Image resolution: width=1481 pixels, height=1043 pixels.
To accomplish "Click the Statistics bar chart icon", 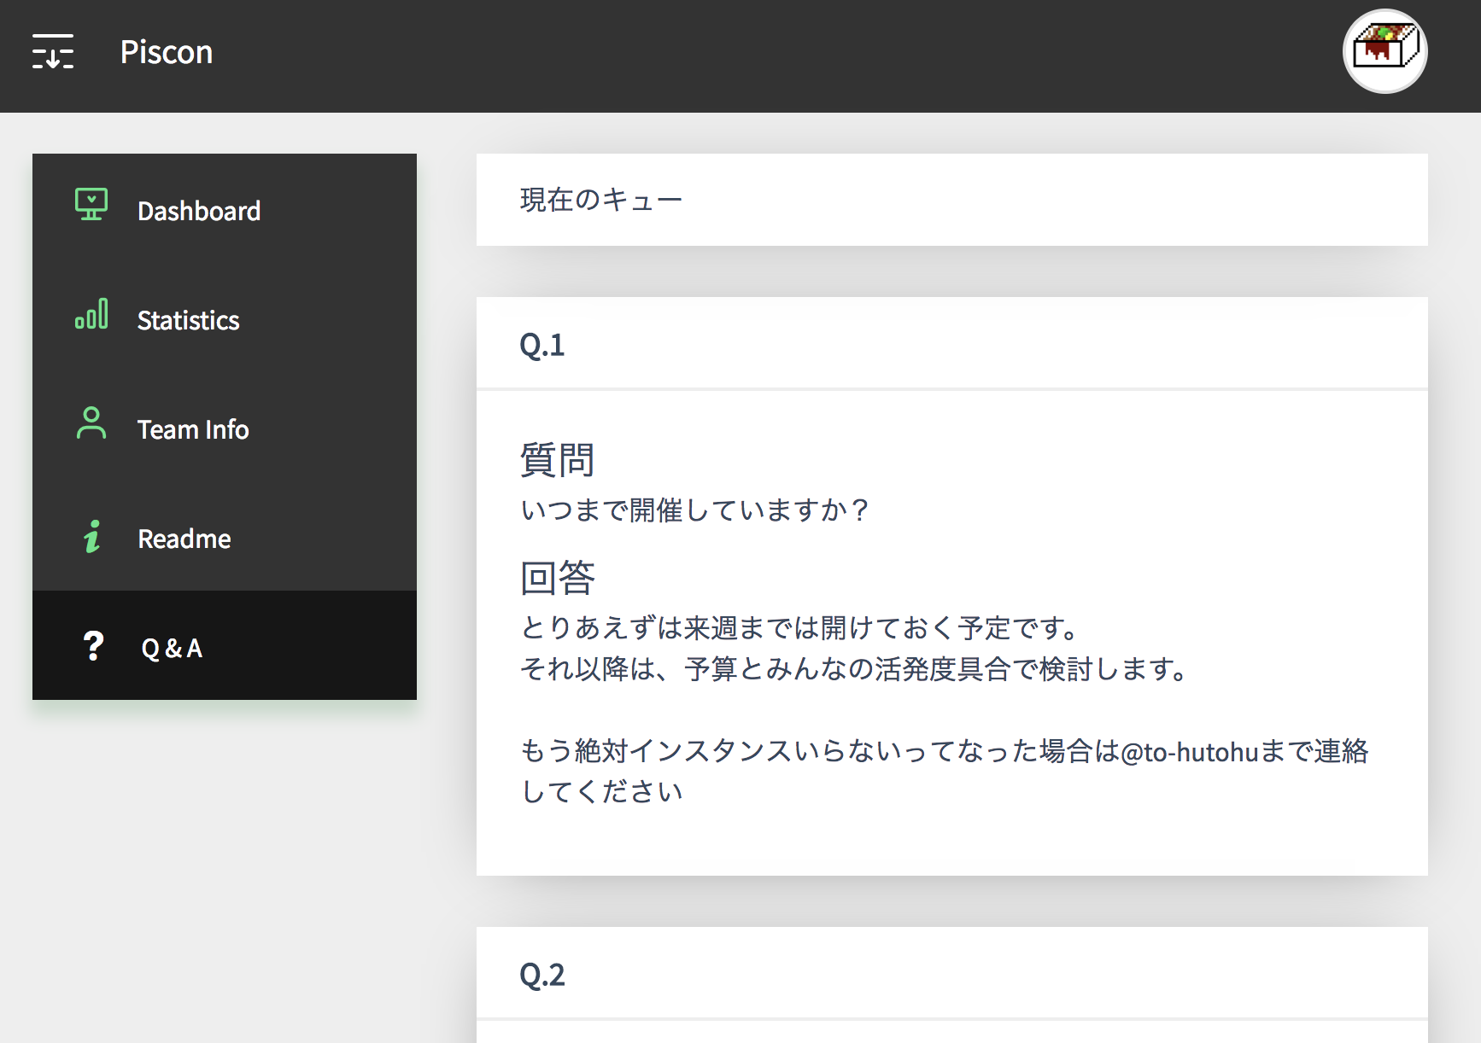I will click(x=91, y=314).
